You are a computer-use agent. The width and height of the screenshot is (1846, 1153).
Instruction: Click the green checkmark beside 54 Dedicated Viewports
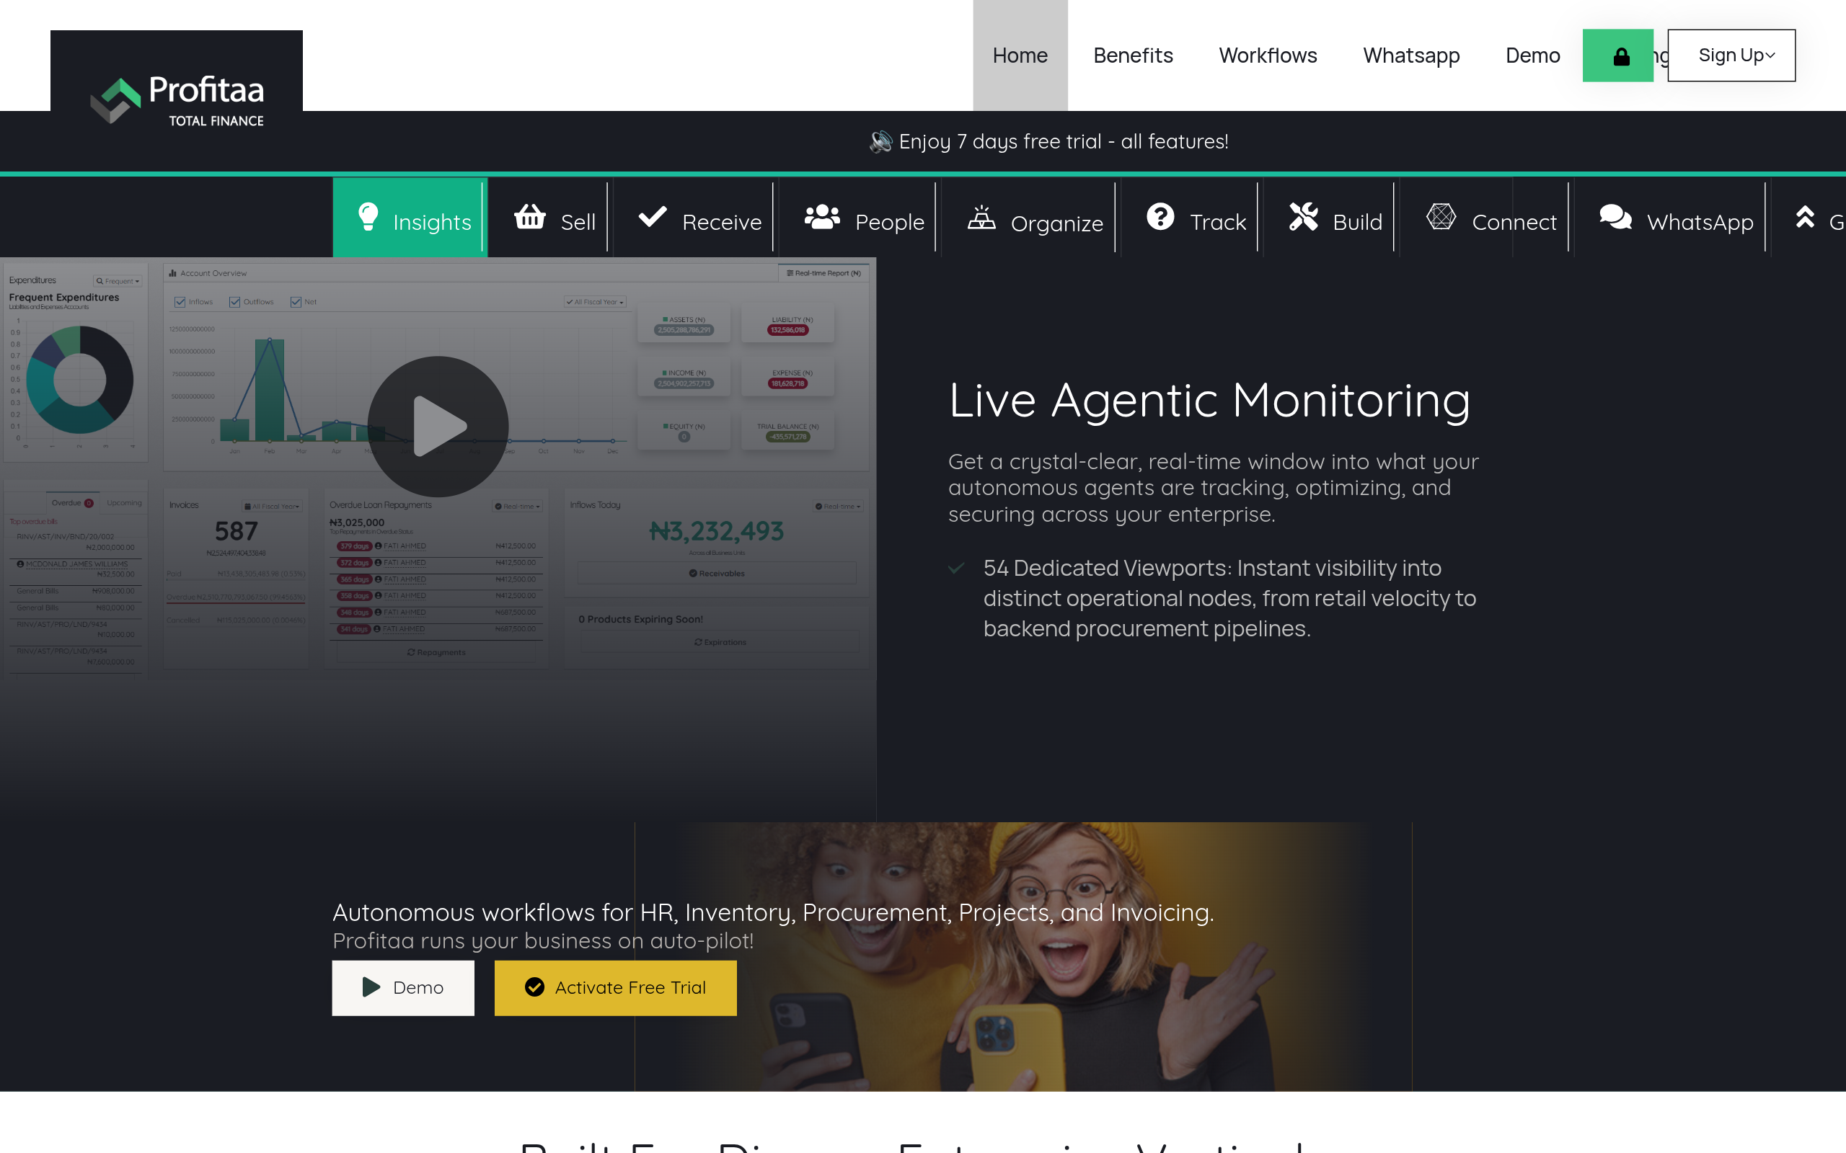[x=955, y=568]
